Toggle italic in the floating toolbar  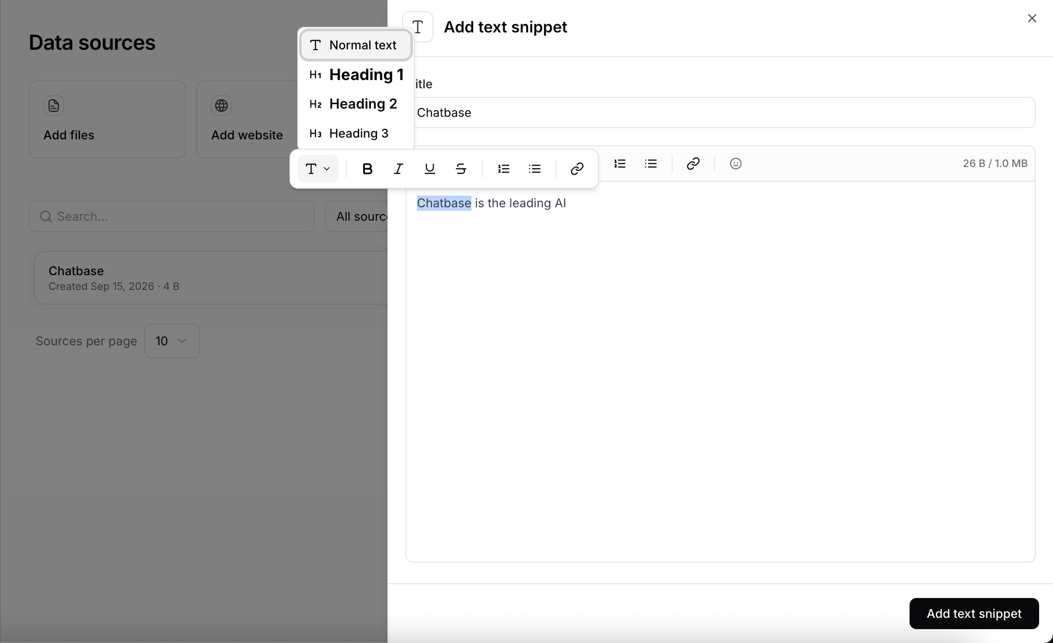coord(398,169)
